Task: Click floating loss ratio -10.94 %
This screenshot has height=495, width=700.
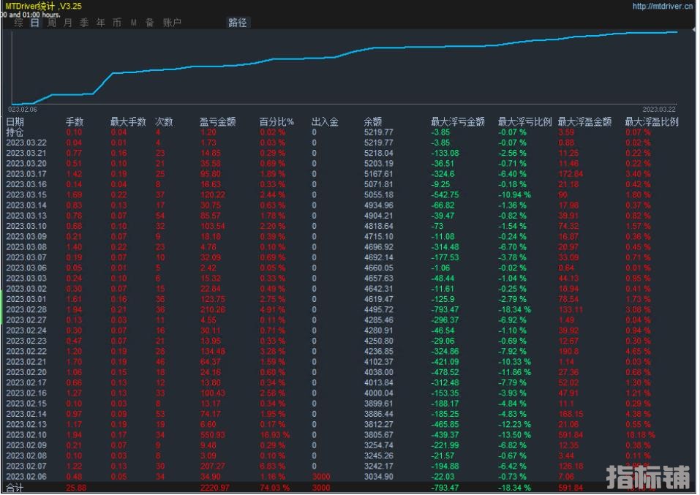Action: 514,195
